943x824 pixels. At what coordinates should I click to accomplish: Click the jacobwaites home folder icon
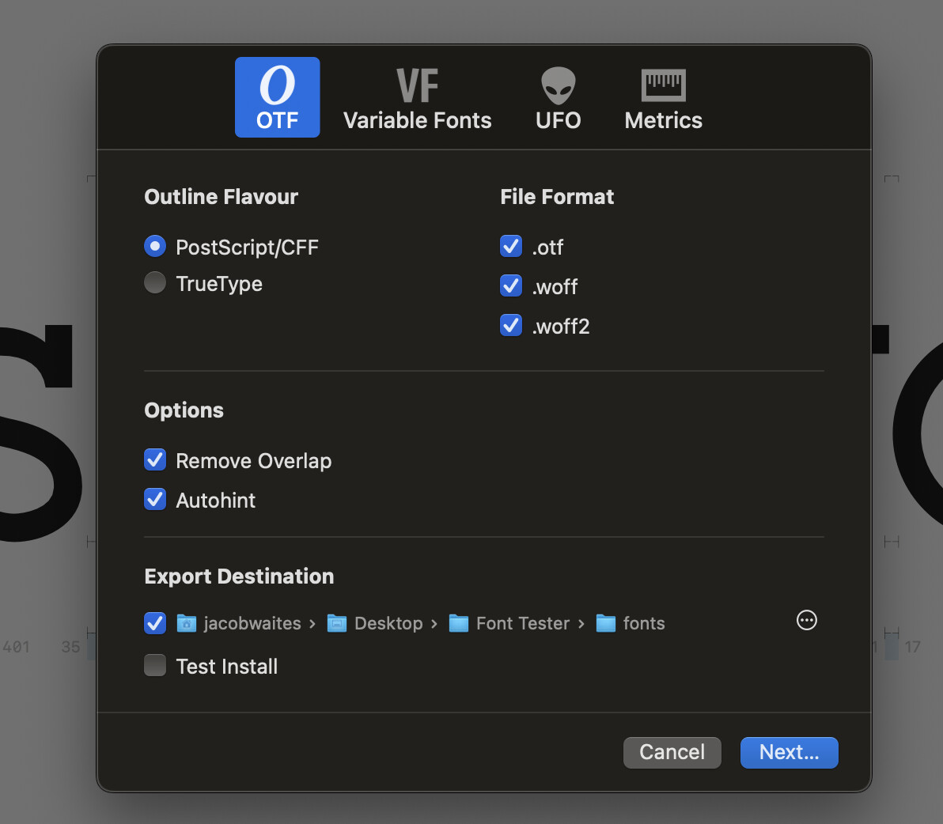(187, 623)
